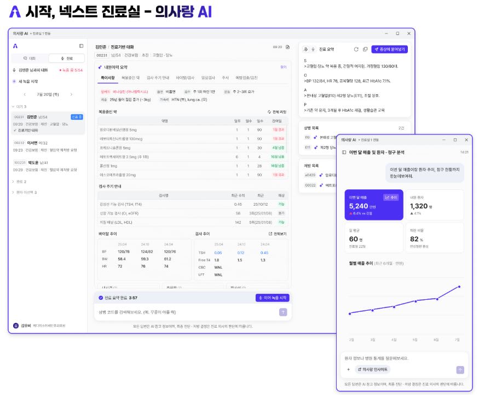The image size is (479, 395).
Task: Maximize the main 의사랑 AI window
Action: (397, 33)
